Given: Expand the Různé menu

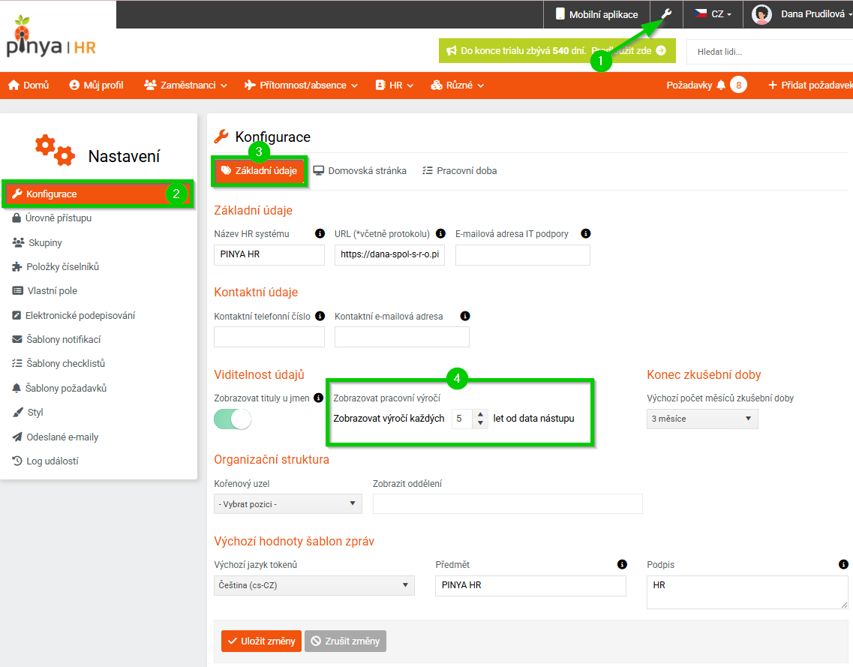Looking at the screenshot, I should 457,85.
